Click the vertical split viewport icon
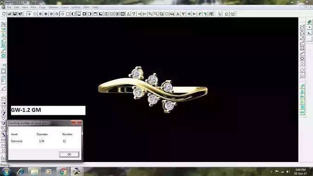The height and width of the screenshot is (176, 313). pyautogui.click(x=106, y=14)
